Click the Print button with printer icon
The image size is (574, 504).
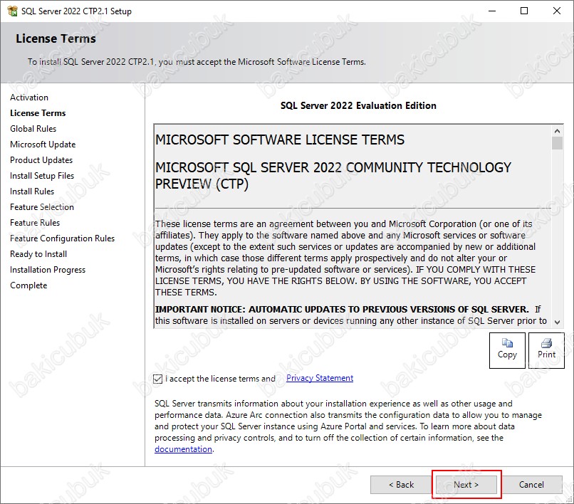pos(546,350)
